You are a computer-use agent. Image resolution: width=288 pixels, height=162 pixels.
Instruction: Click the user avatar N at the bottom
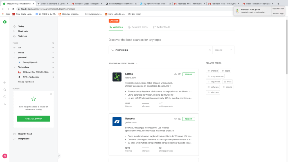[4, 156]
